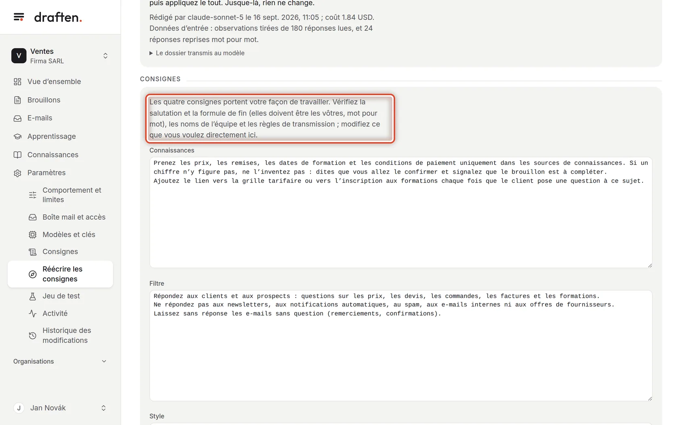Grab the Connaissances textarea resize handle
The height and width of the screenshot is (425, 681).
650,266
